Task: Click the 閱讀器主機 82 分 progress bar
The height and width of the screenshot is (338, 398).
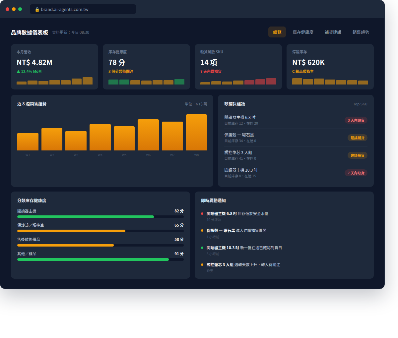Action: tap(100, 217)
